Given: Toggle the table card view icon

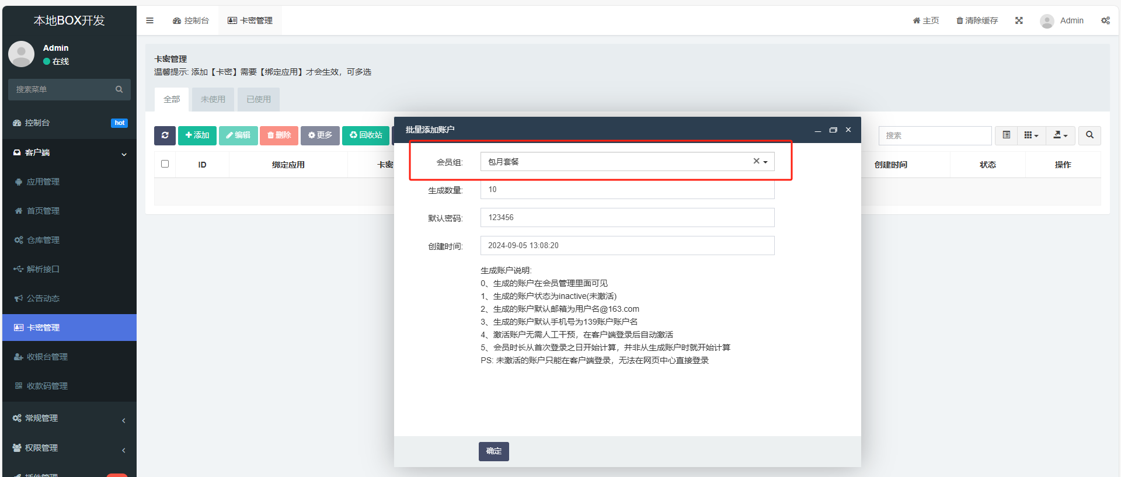Looking at the screenshot, I should [x=1006, y=135].
